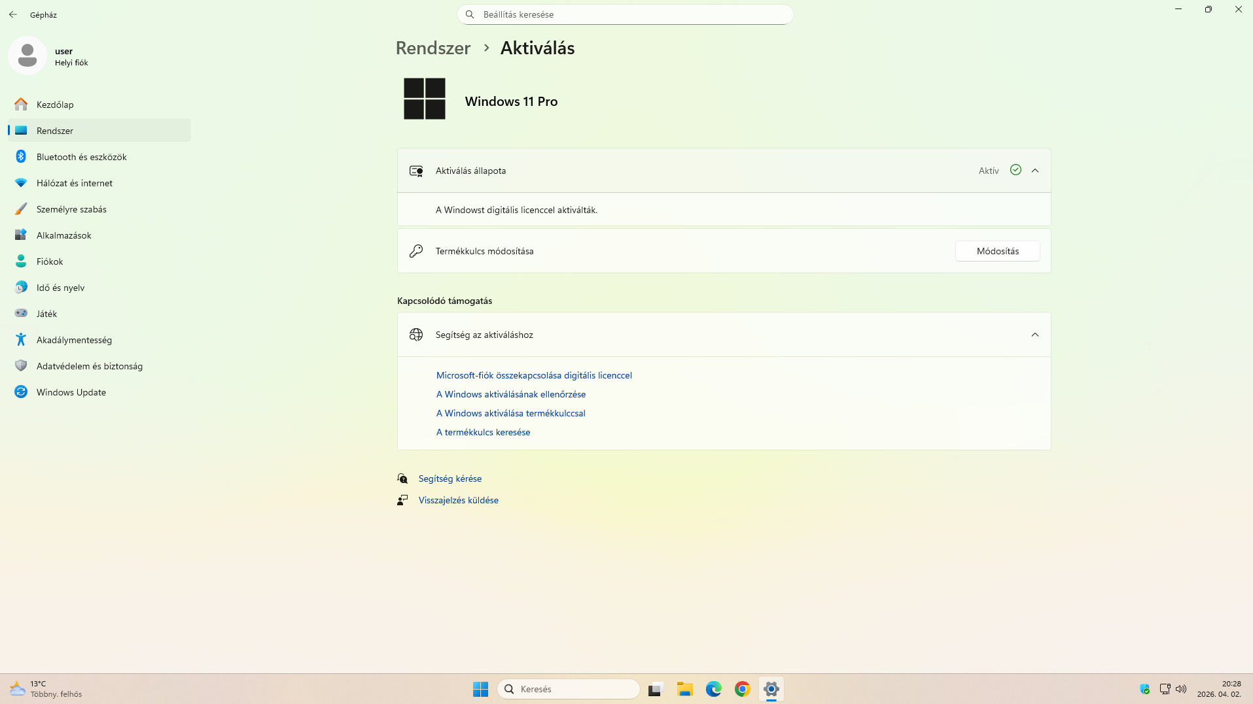Open the weather widget on the taskbar
This screenshot has height=704, width=1253.
coord(46,689)
